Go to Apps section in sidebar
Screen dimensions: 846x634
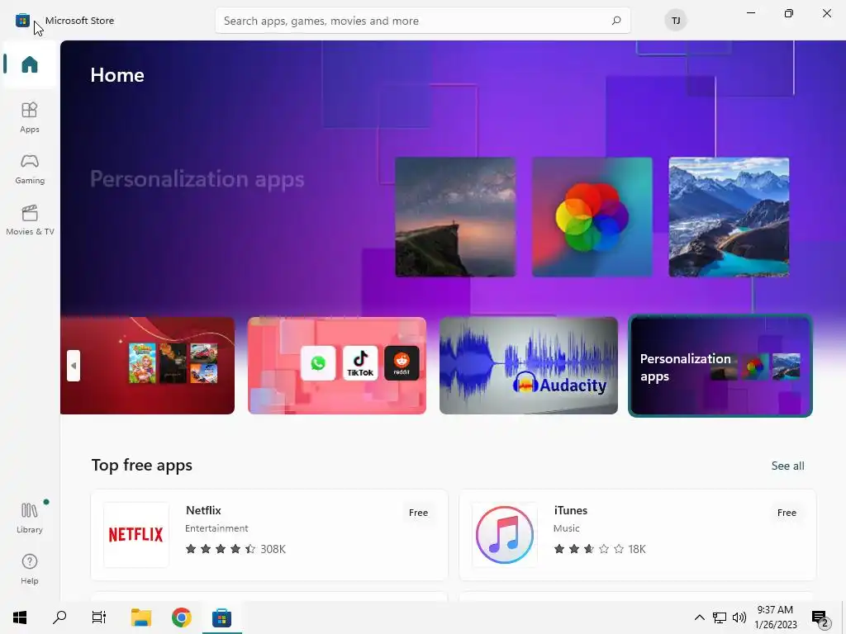(30, 117)
